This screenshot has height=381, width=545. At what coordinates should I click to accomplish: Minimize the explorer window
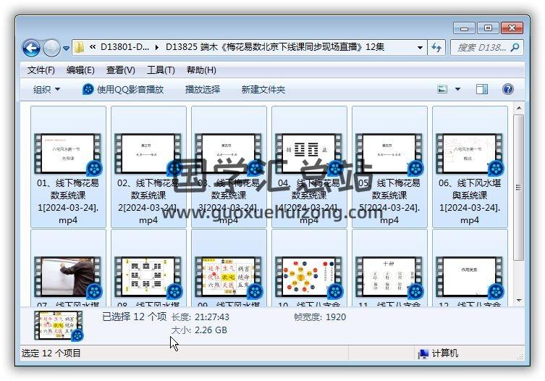pos(464,28)
